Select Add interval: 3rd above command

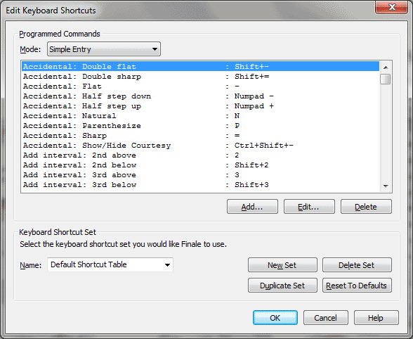pyautogui.click(x=200, y=175)
